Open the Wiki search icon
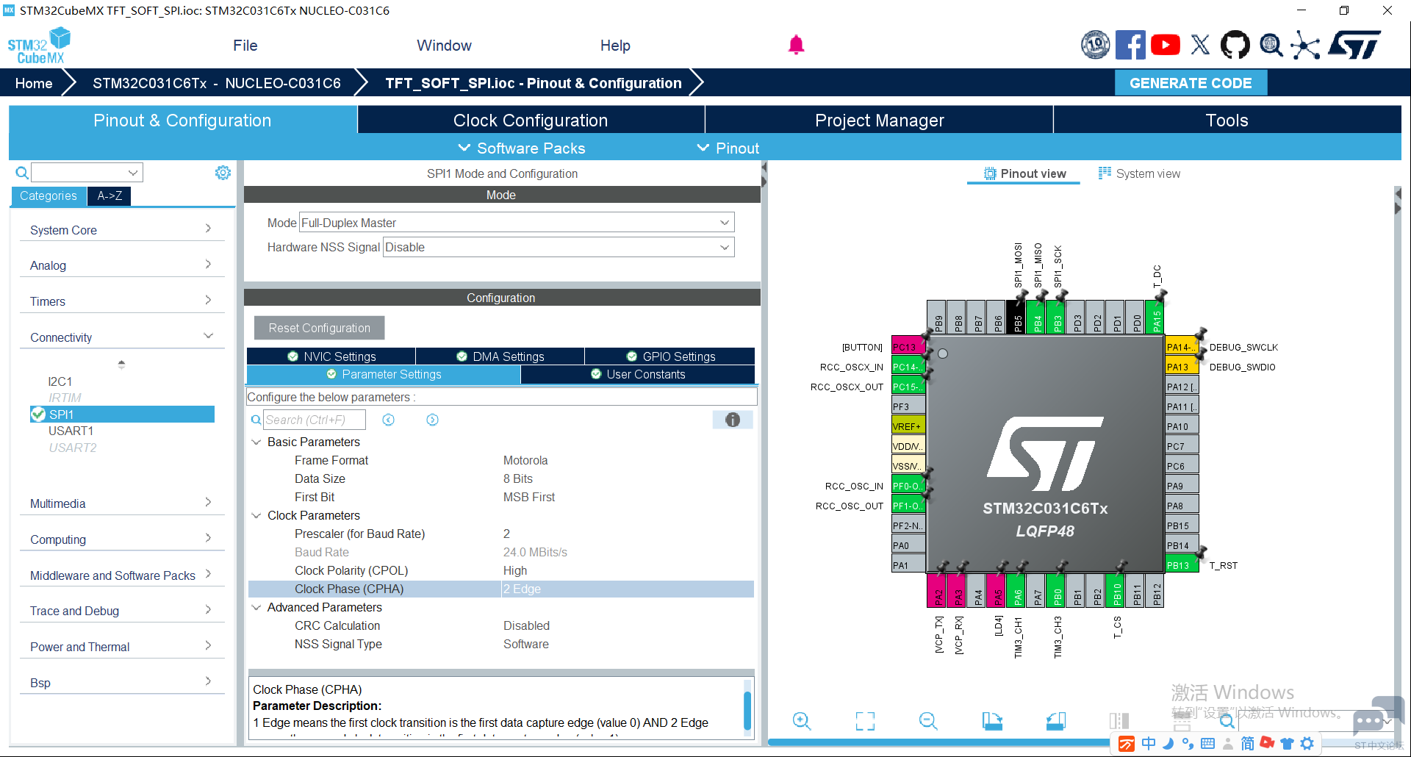The height and width of the screenshot is (757, 1411). [x=1271, y=45]
